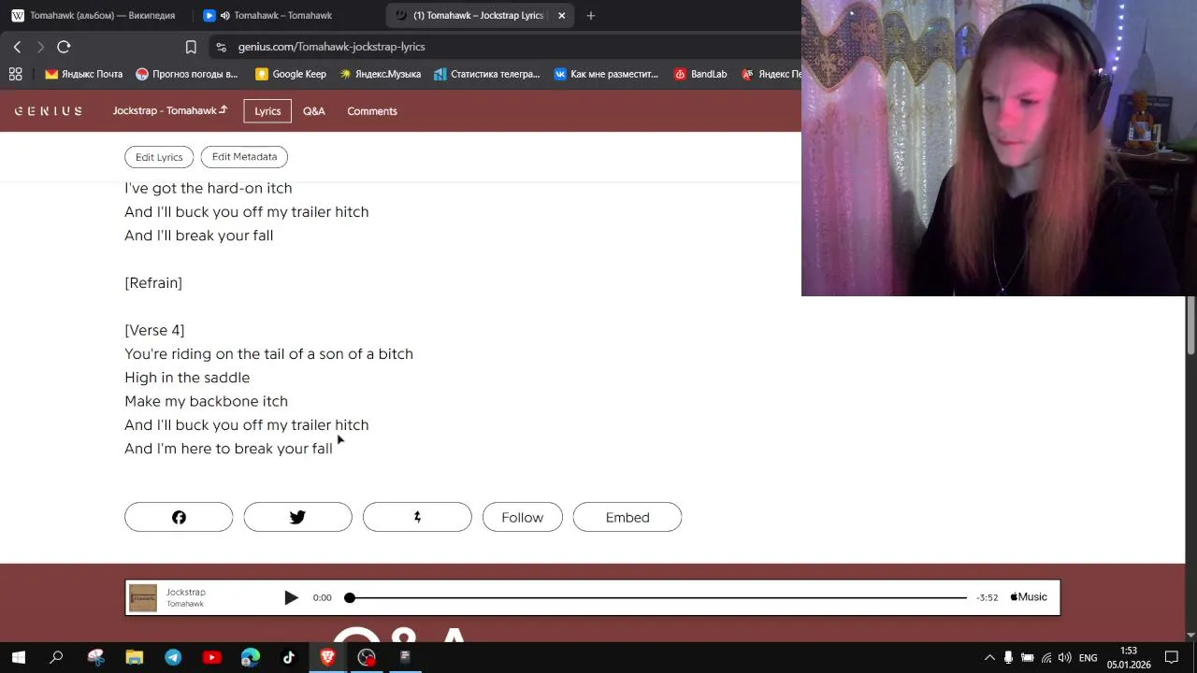Screen dimensions: 1197x673
Task: Share lyrics via Facebook button
Action: [x=179, y=517]
